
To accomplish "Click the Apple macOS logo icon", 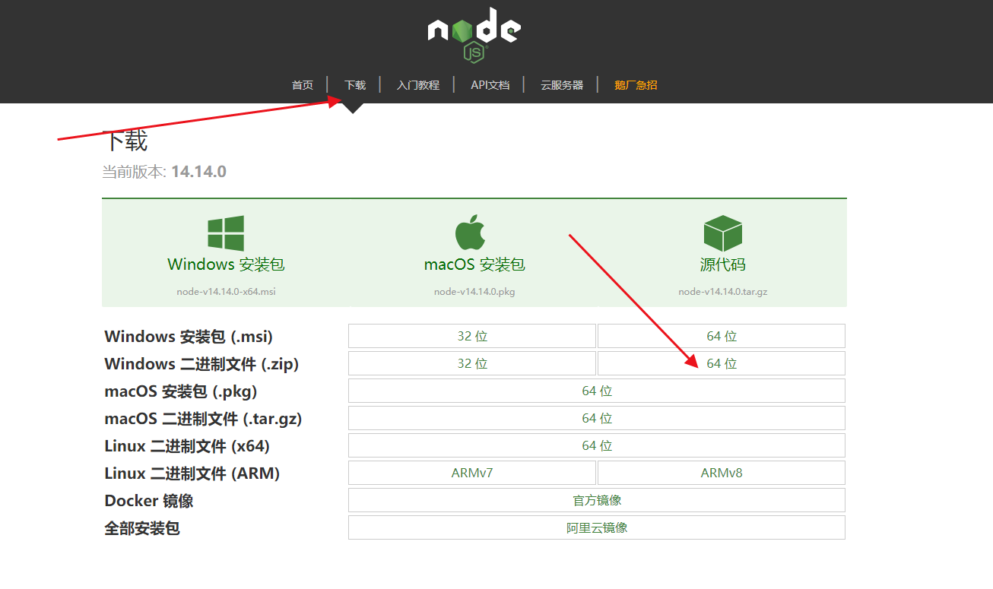I will click(x=470, y=233).
